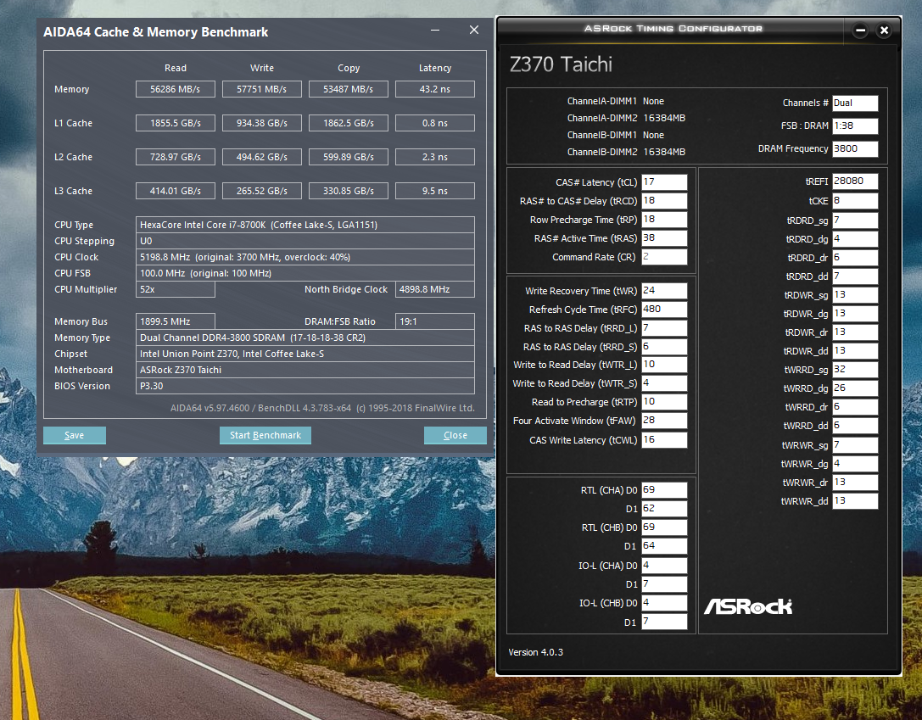
Task: Click the tRDWR_sg field
Action: [855, 295]
